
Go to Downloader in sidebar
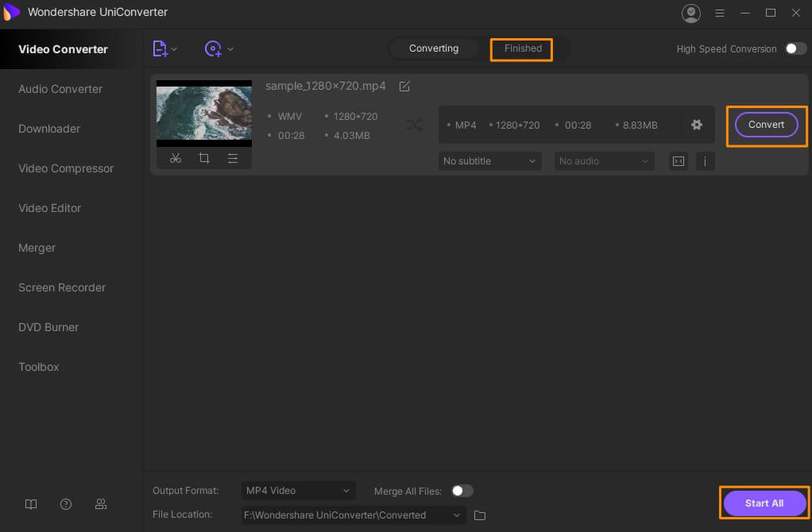click(x=49, y=129)
